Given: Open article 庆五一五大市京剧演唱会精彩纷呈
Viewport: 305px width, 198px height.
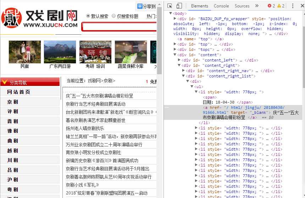Looking at the screenshot, I should (99, 96).
